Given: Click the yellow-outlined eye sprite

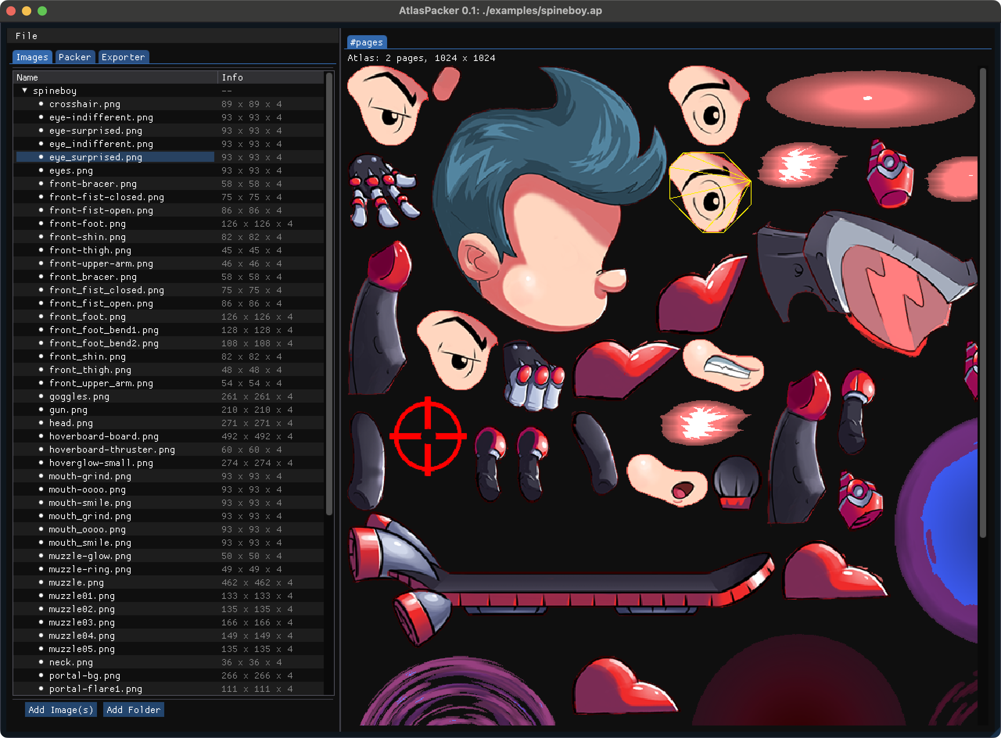Looking at the screenshot, I should click(710, 193).
